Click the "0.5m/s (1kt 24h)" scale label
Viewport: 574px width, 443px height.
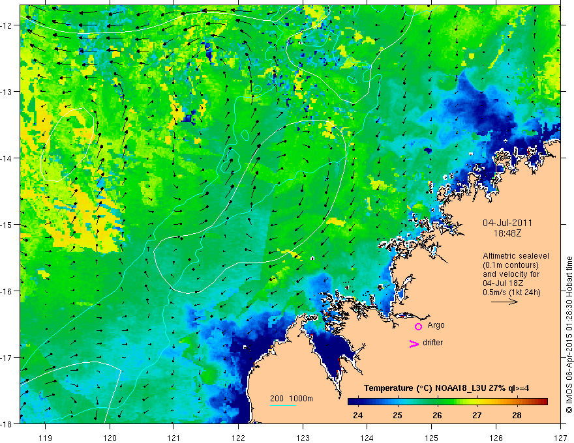512,293
